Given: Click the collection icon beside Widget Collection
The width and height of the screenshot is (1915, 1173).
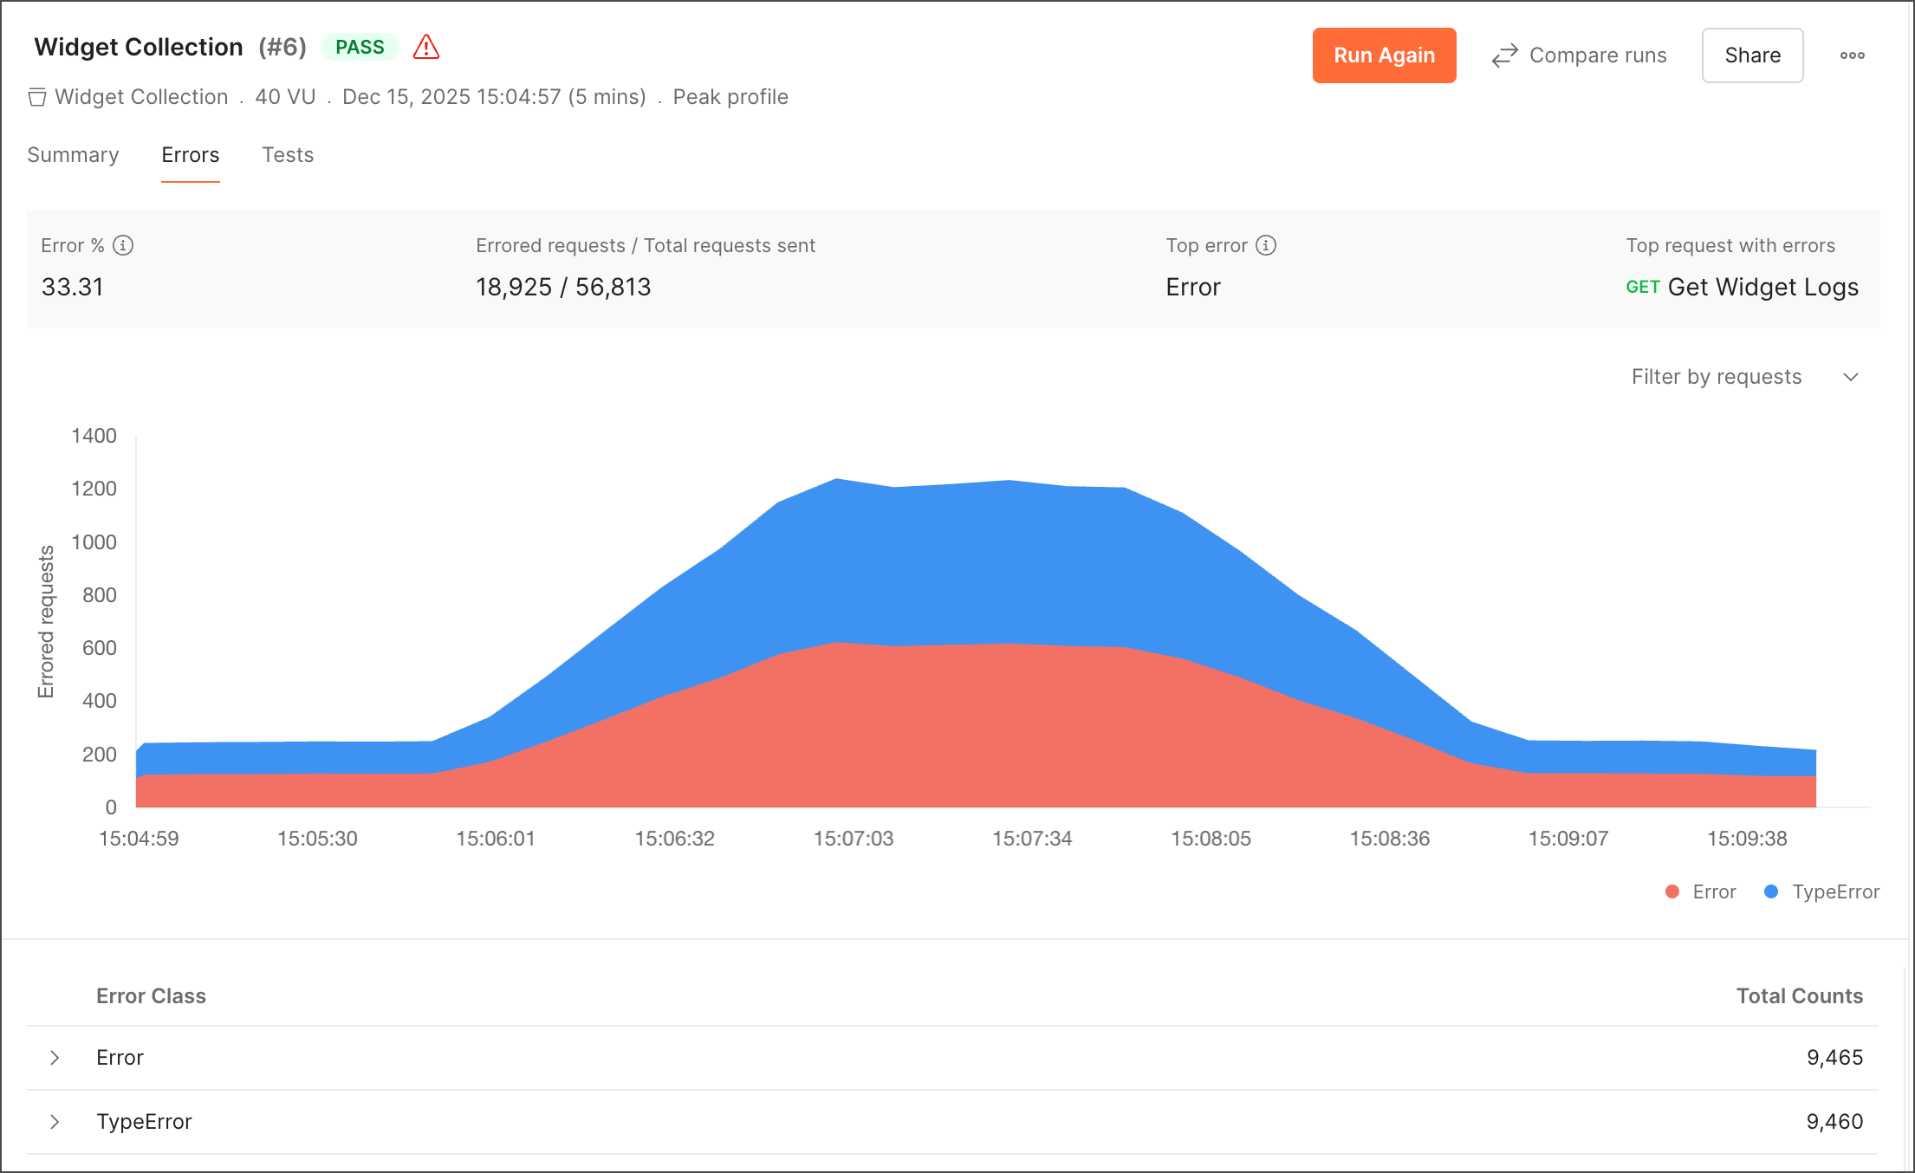Looking at the screenshot, I should pyautogui.click(x=36, y=97).
